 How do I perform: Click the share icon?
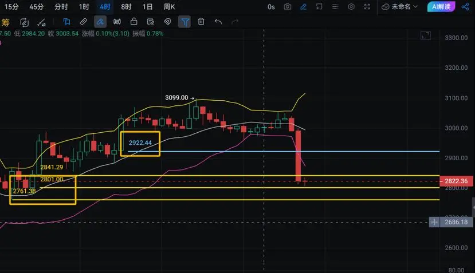point(465,6)
